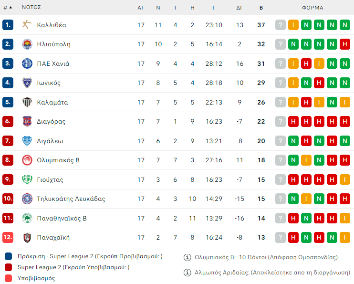Click the ΠΑΕ Χανιά club logo
Screen dimensions: 354x284
27,63
